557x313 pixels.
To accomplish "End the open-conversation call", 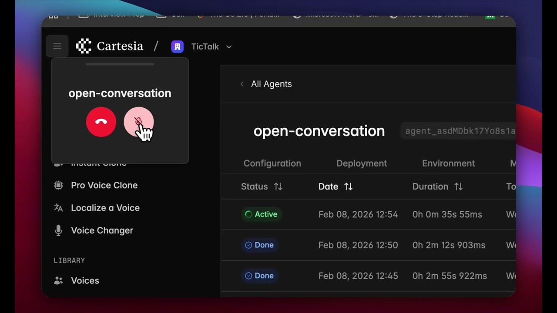I will click(101, 122).
